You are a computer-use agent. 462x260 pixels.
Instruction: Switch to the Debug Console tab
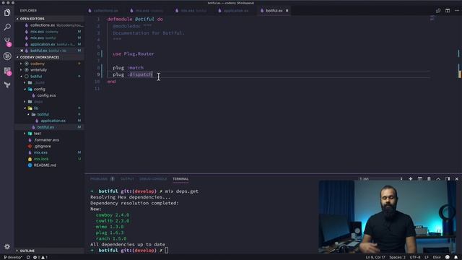(x=153, y=179)
